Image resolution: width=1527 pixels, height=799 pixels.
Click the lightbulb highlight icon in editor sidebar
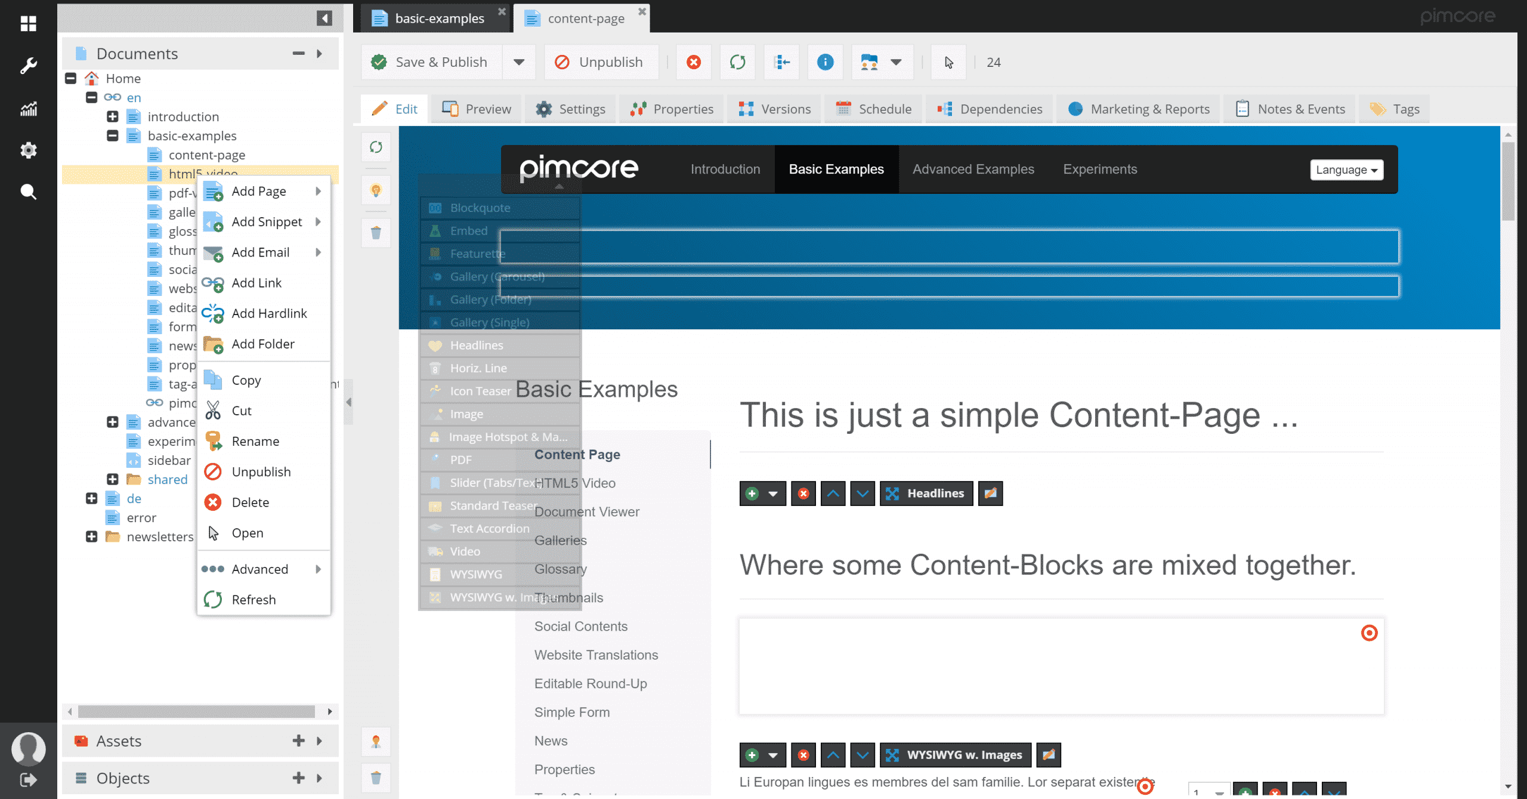point(376,191)
